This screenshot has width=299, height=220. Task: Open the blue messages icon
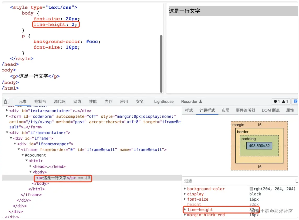click(295, 101)
